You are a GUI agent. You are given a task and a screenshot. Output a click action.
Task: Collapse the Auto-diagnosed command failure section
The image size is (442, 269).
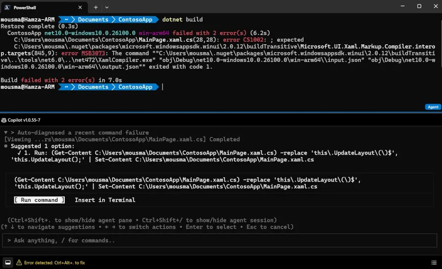point(5,133)
